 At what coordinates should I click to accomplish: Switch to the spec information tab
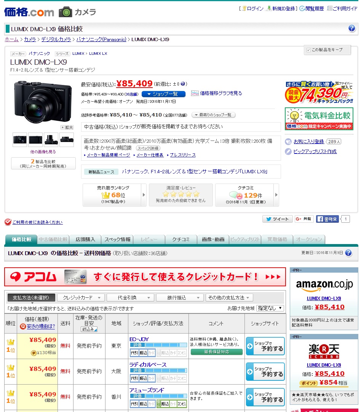[x=117, y=240]
